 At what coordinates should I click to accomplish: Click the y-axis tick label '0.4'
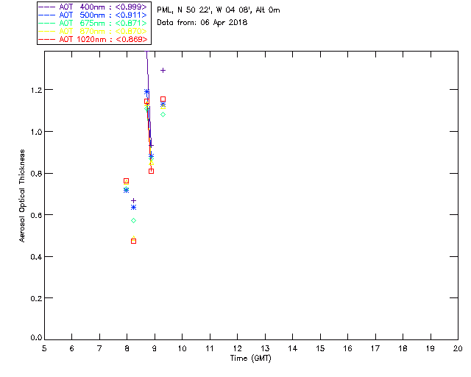[36, 257]
